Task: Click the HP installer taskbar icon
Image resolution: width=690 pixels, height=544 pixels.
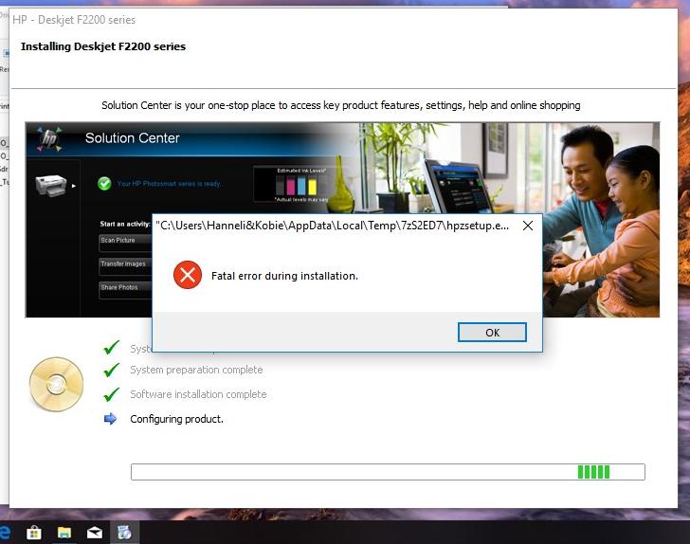Action: [124, 533]
